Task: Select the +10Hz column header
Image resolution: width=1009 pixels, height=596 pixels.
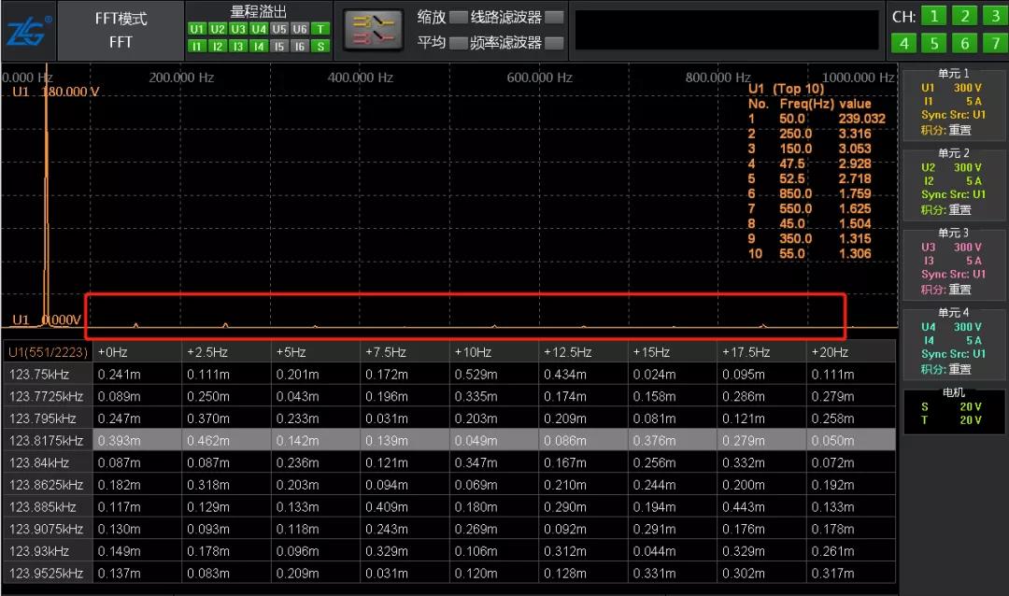Action: [493, 352]
